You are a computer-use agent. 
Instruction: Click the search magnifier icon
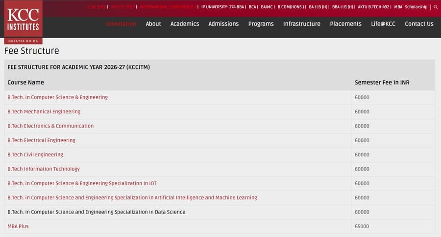point(436,7)
